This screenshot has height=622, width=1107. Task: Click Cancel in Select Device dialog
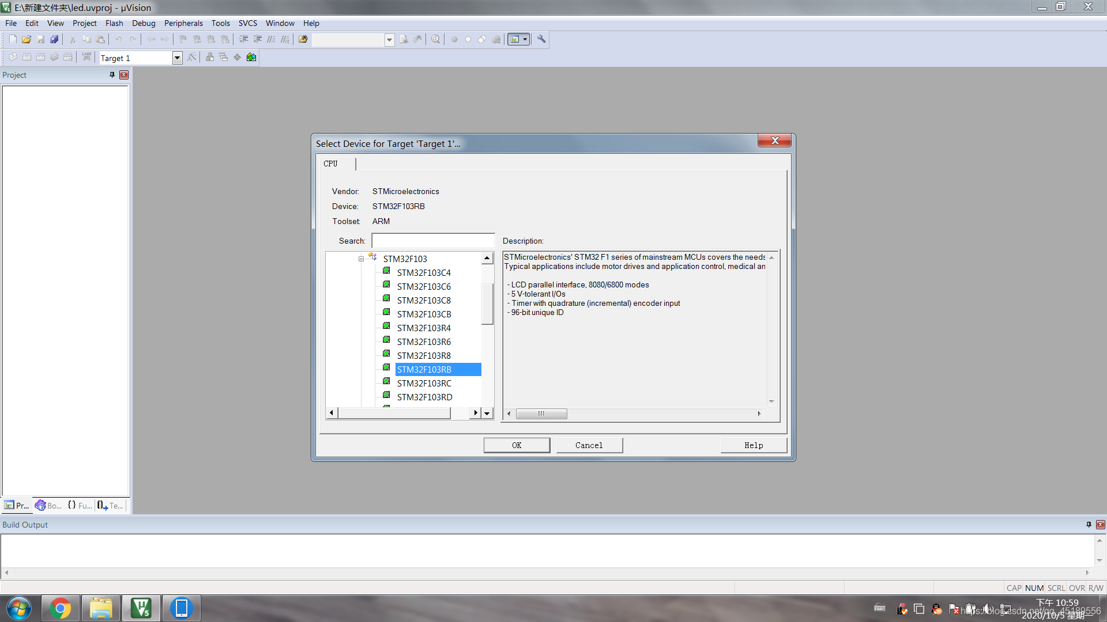point(589,445)
